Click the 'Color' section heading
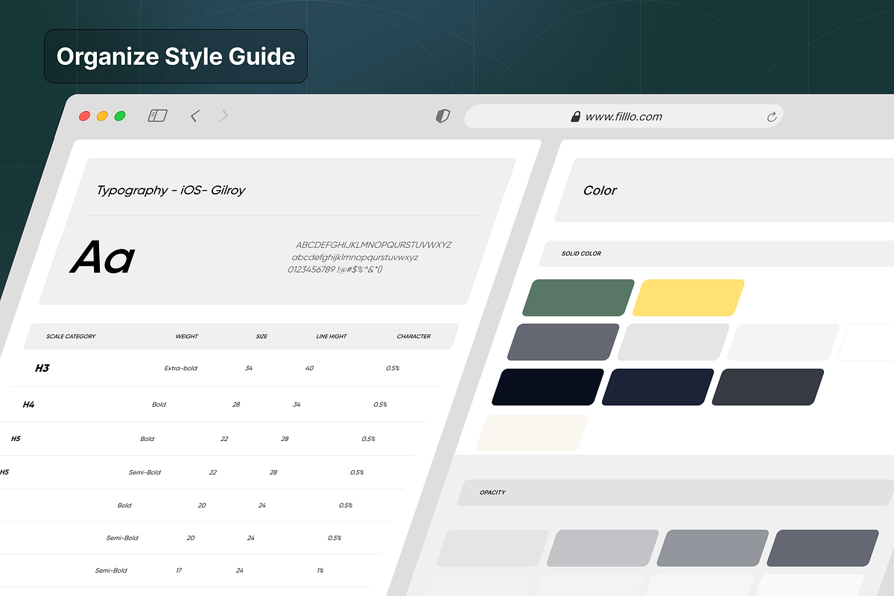This screenshot has width=894, height=596. point(600,191)
